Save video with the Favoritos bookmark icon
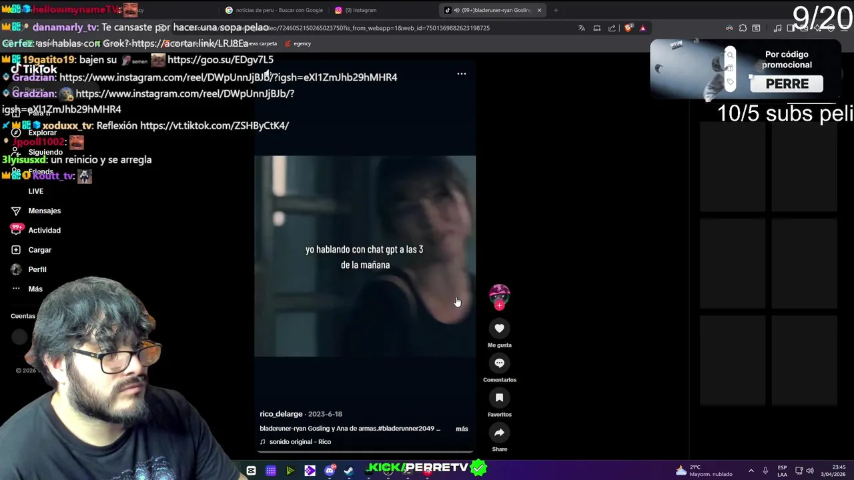854x480 pixels. [499, 397]
